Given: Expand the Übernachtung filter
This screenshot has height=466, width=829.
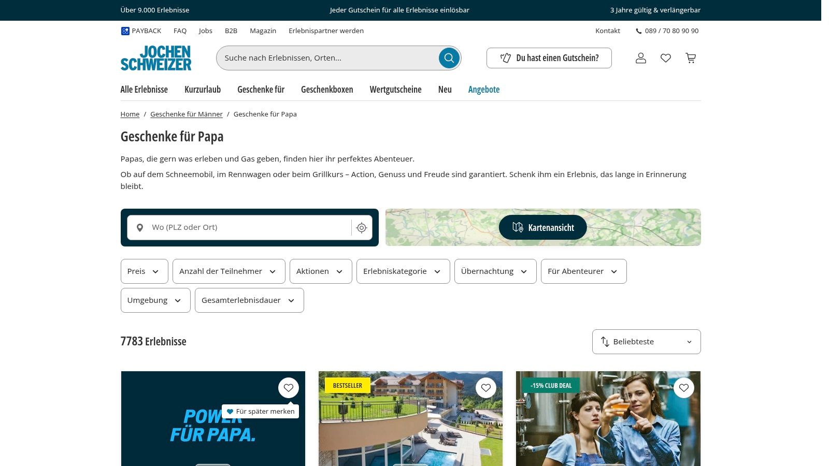Looking at the screenshot, I should tap(495, 271).
